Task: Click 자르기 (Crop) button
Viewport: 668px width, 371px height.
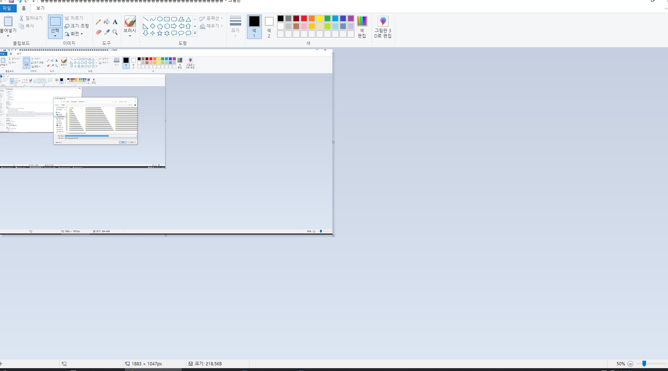Action: 74,18
